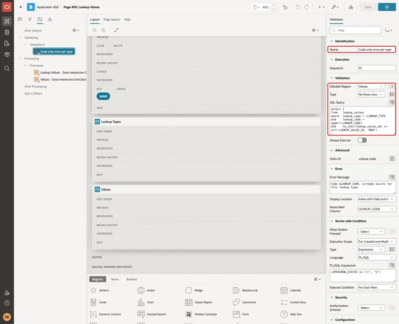Open the Execution Scope dropdown
Screen dimensions: 399x324
pos(377,241)
